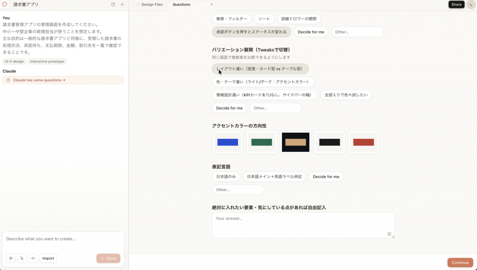Switch to the Design Files tab
The width and height of the screenshot is (477, 270).
149,5
